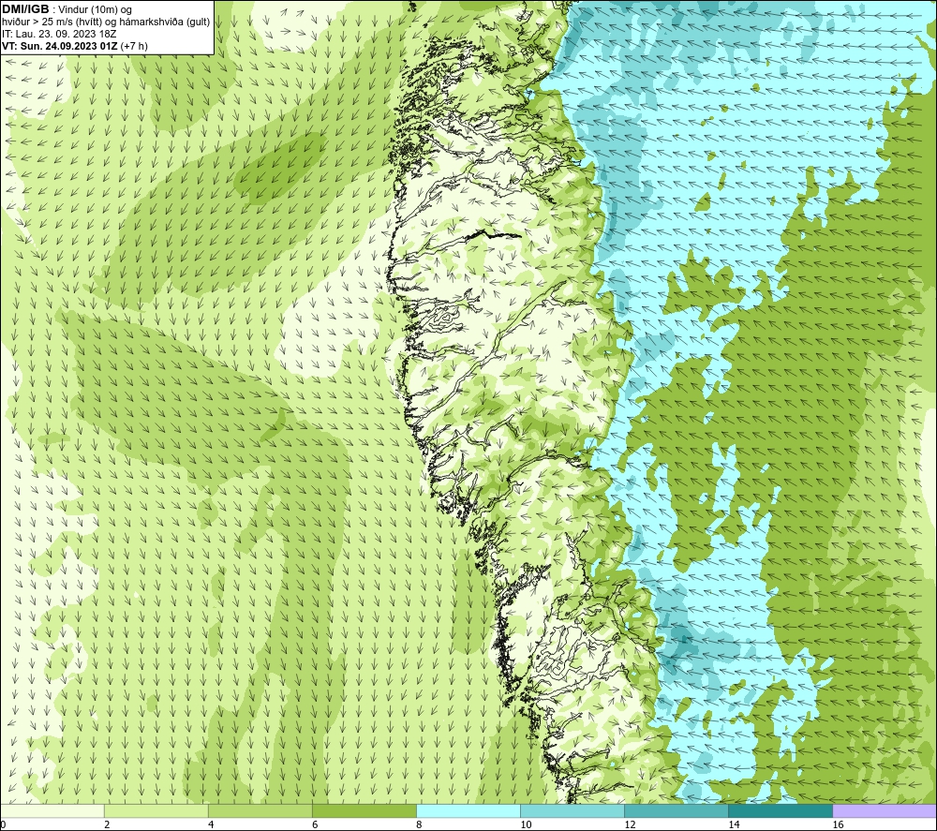Select the 8–10 m/s light cyan swatch
Viewport: 937px width, 831px height.
pos(468,810)
